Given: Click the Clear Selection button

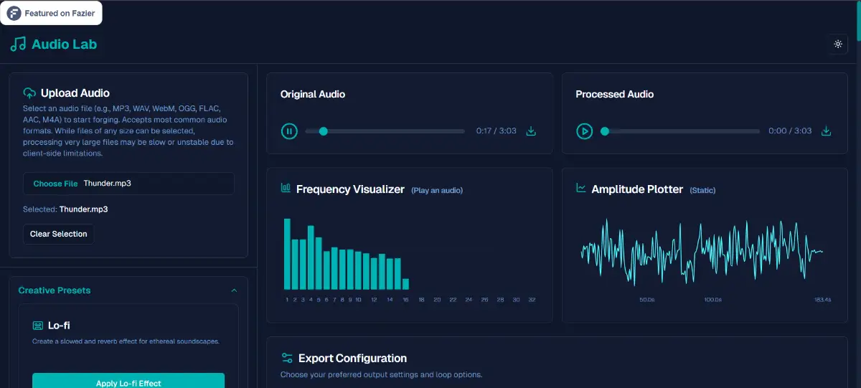Looking at the screenshot, I should tap(58, 234).
